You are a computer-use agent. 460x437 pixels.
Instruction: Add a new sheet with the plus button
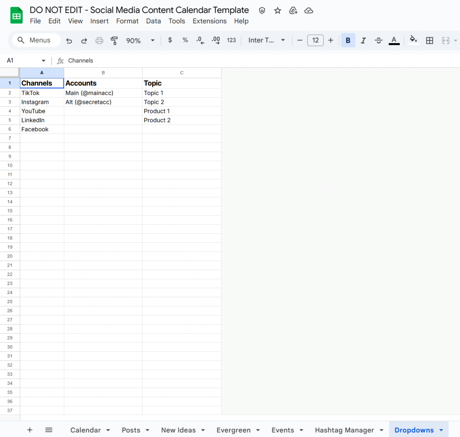[30, 430]
